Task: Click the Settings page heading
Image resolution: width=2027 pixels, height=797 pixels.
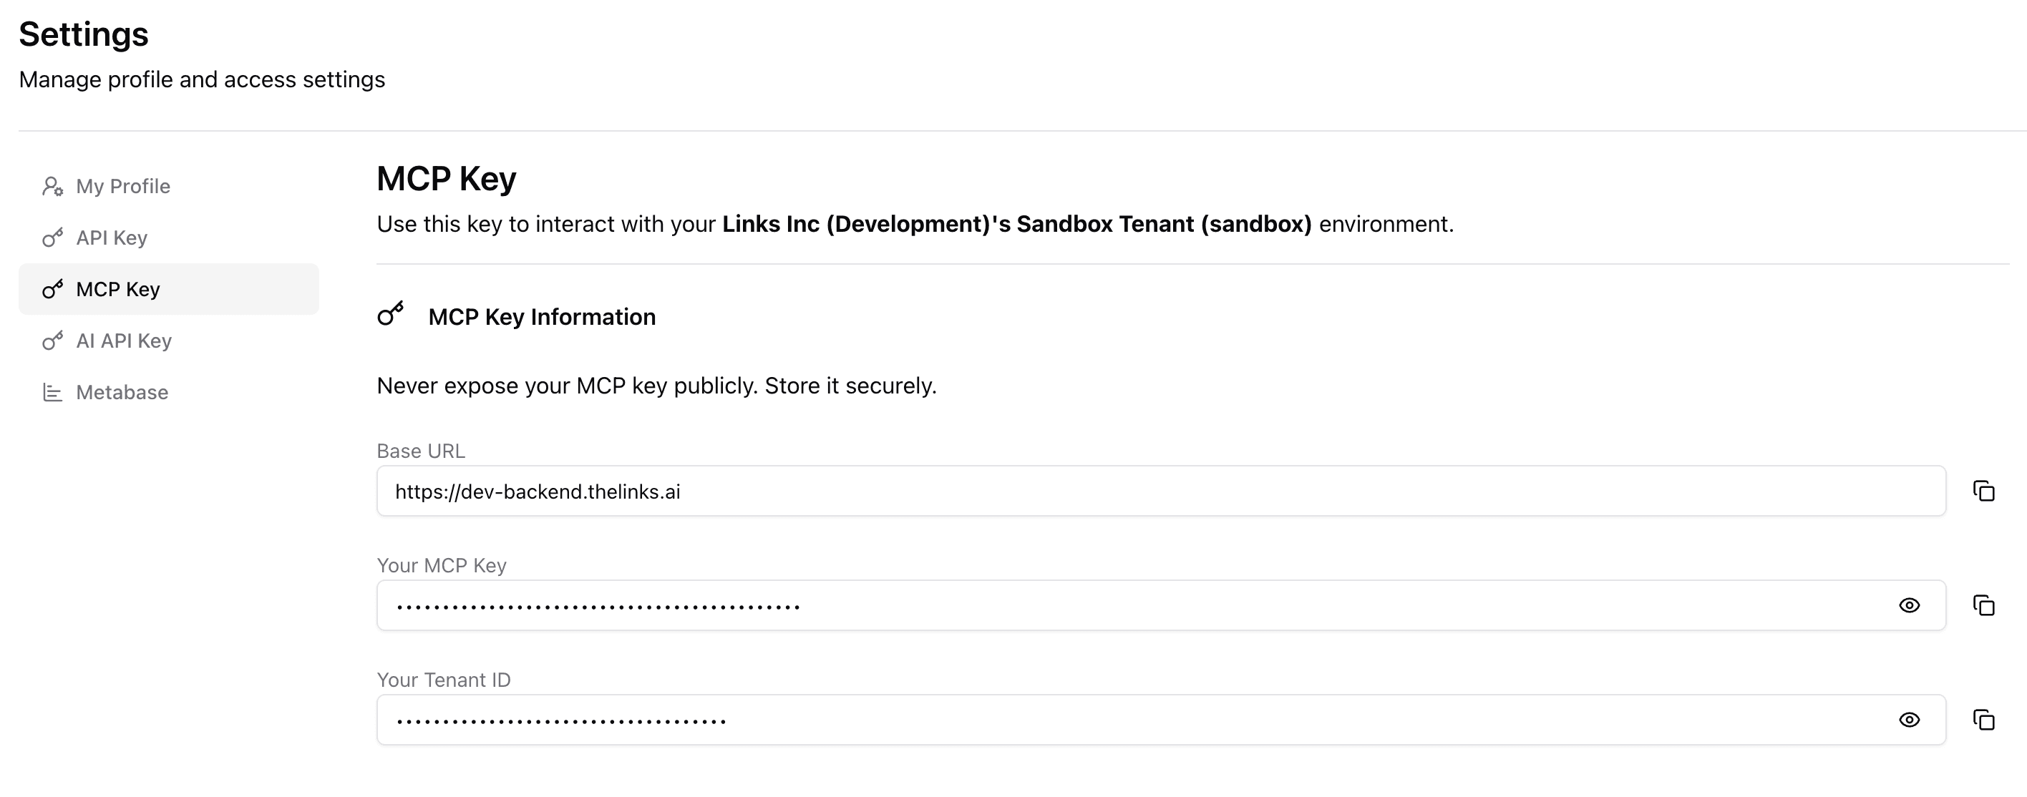Action: coord(84,34)
